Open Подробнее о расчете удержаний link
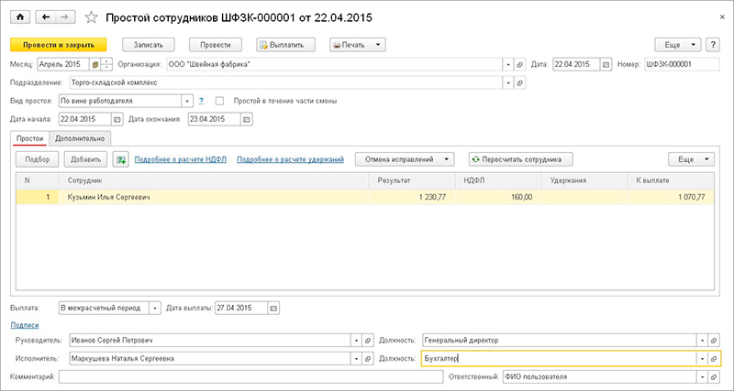This screenshot has height=391, width=734. click(290, 159)
